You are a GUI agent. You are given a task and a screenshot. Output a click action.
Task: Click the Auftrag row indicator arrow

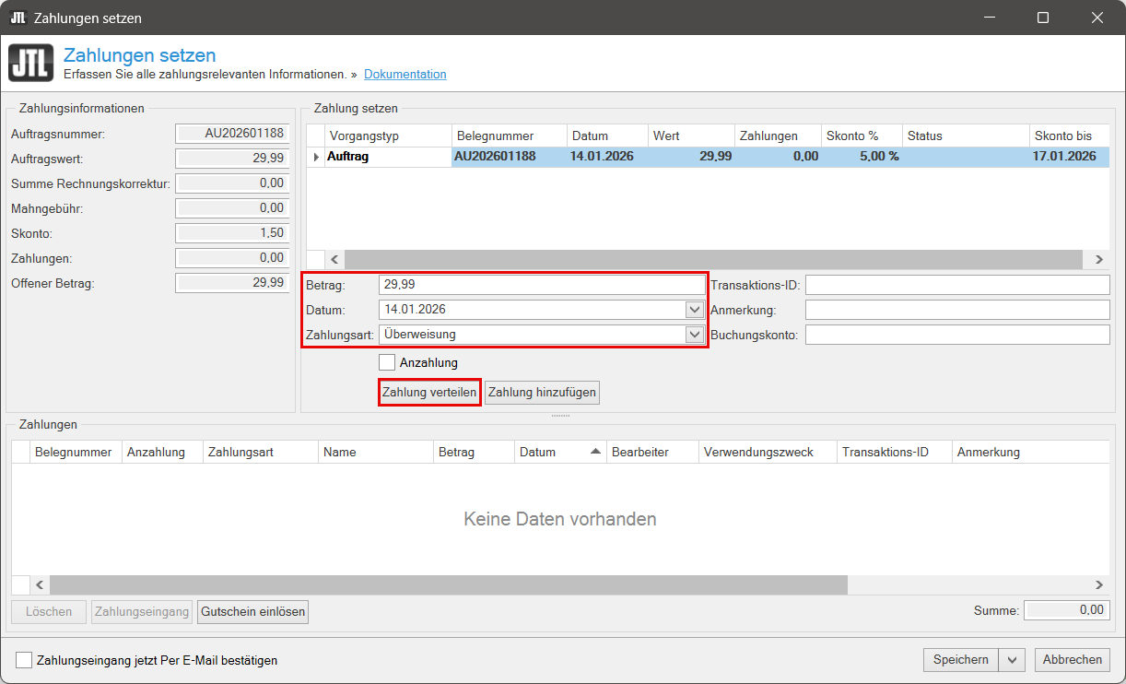point(316,157)
